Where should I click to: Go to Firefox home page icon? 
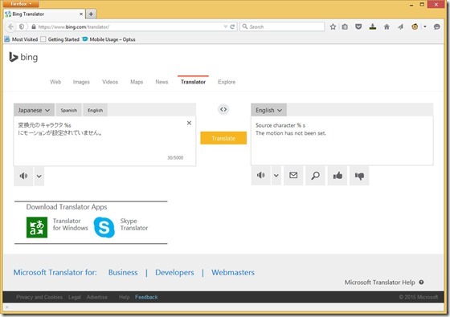(x=387, y=27)
